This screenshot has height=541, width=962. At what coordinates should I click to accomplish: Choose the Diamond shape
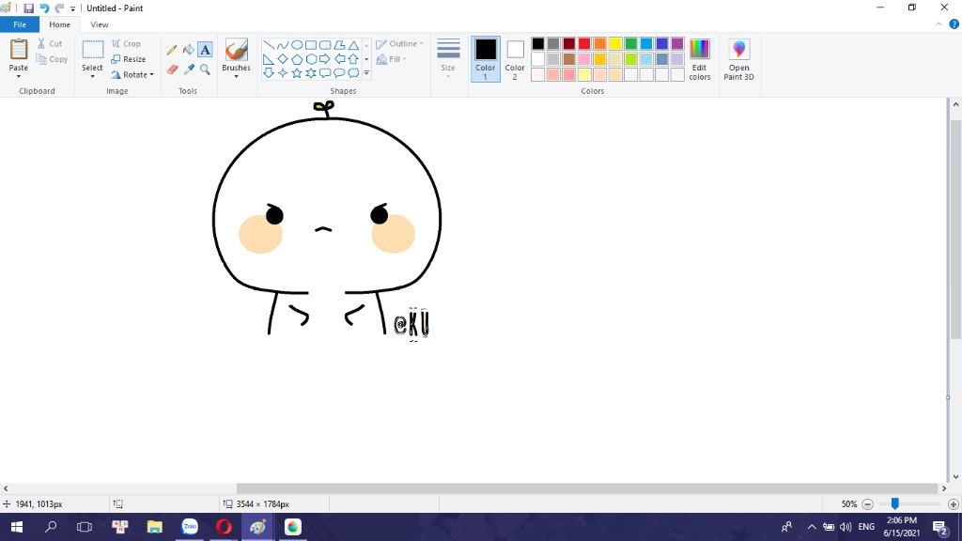coord(282,59)
